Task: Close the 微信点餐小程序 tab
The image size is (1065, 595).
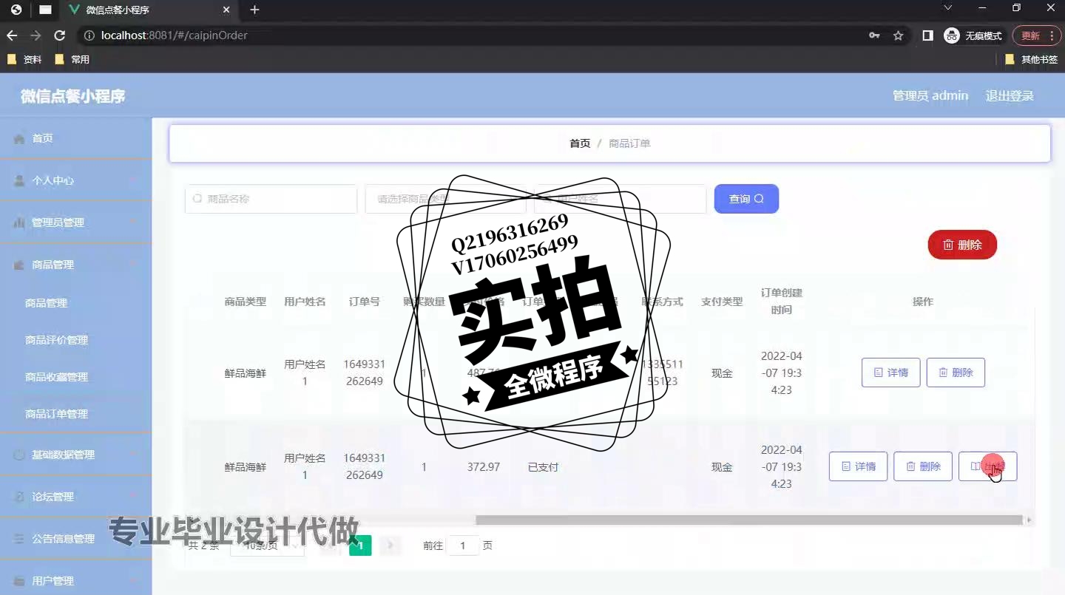Action: point(227,10)
